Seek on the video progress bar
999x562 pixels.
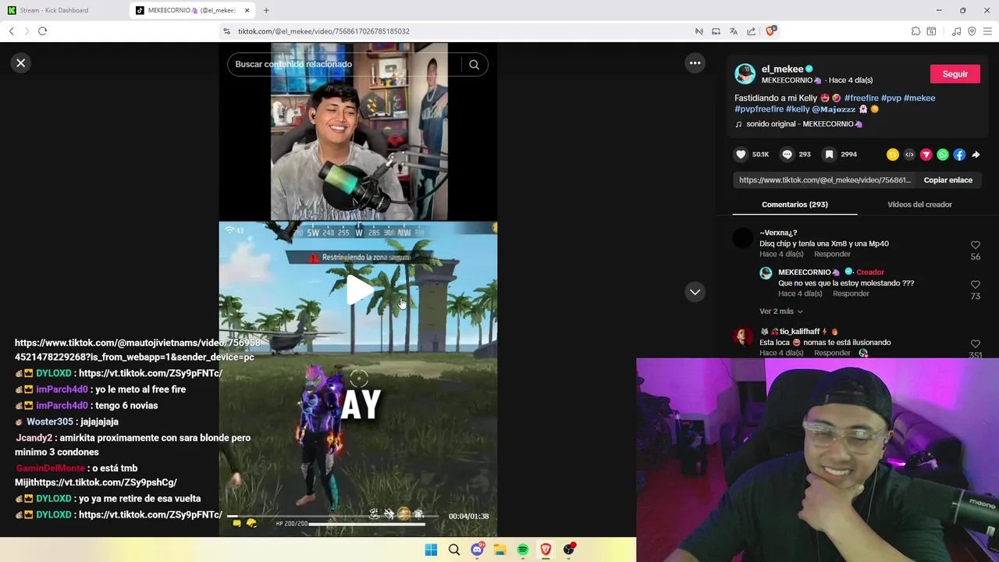tap(334, 516)
